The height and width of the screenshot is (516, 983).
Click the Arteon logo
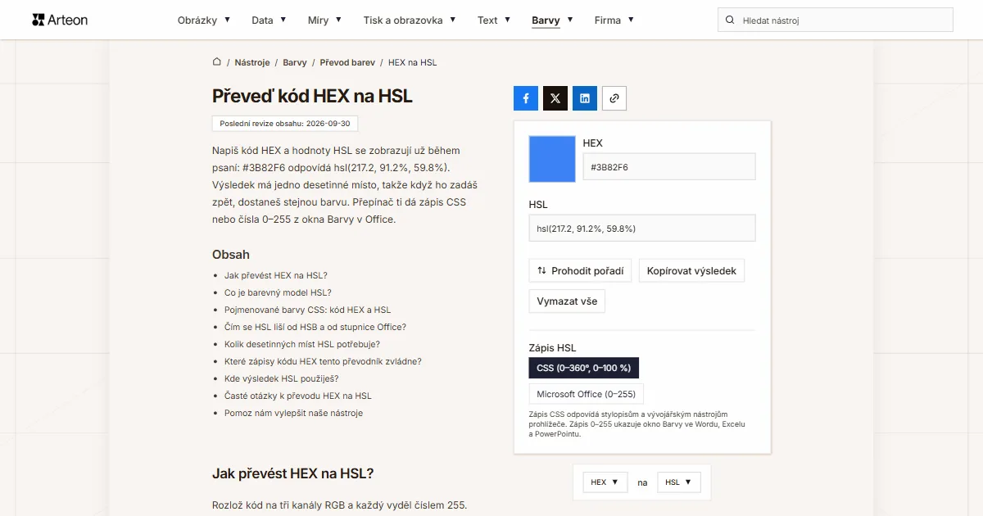tap(60, 20)
